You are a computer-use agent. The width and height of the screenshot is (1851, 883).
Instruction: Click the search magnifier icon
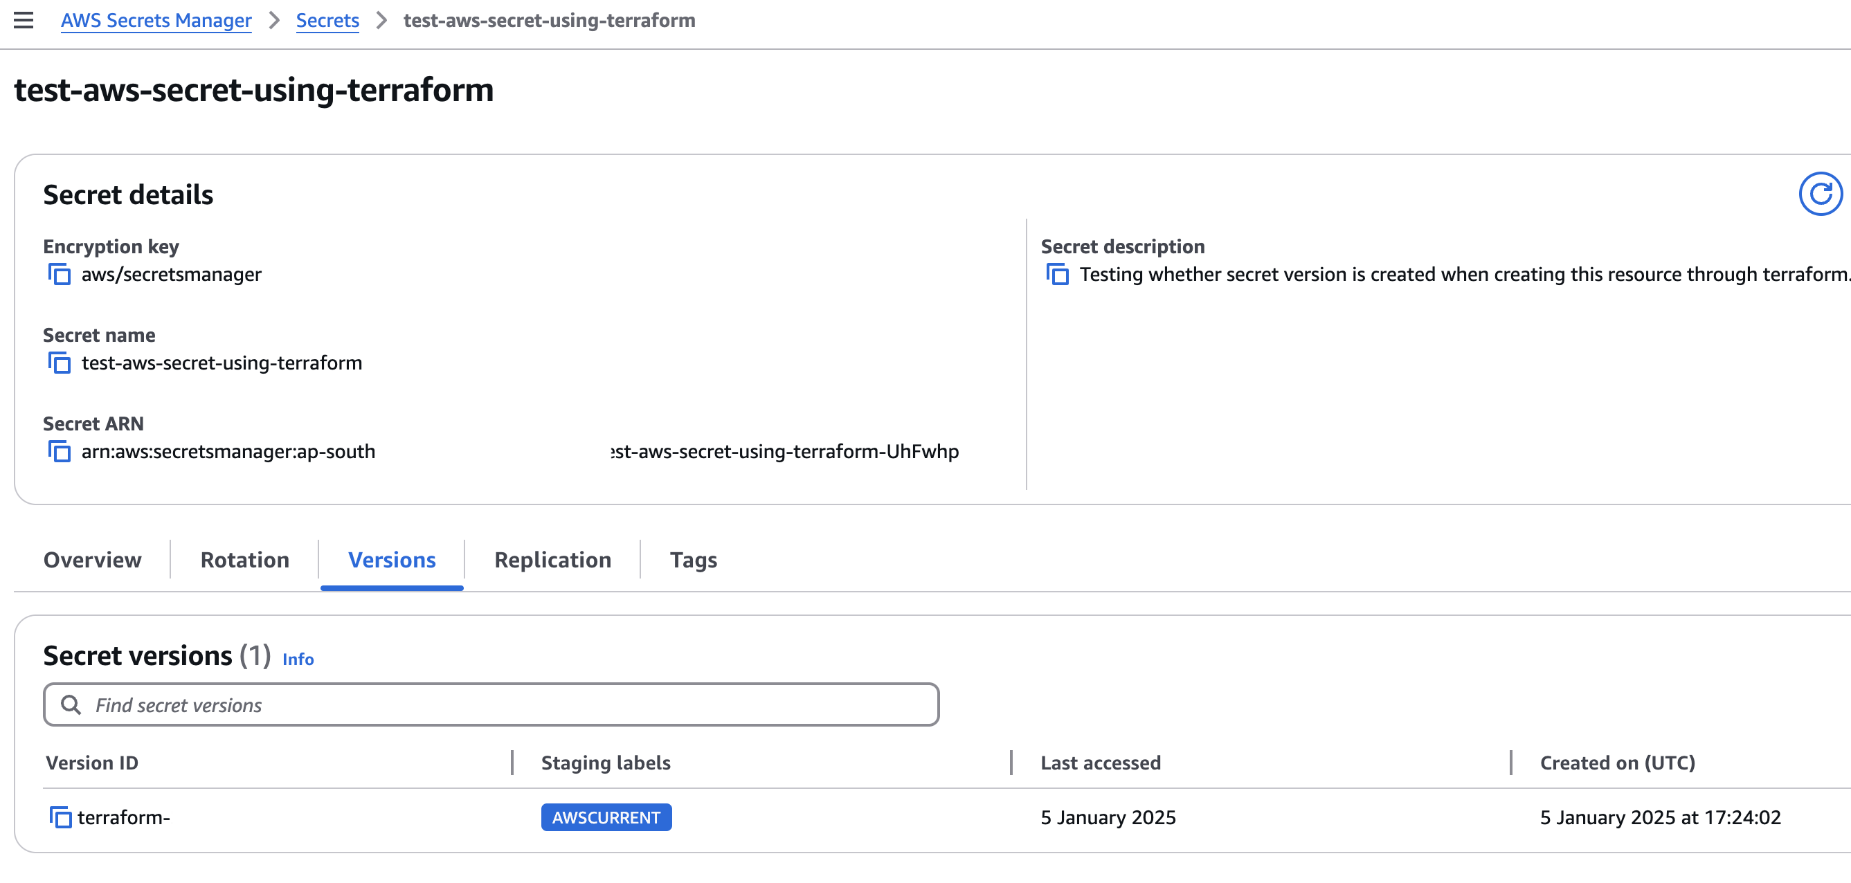[71, 705]
